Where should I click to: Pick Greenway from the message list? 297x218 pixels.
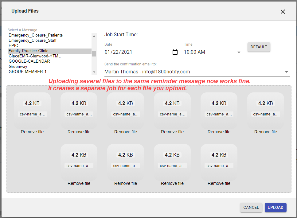point(18,67)
